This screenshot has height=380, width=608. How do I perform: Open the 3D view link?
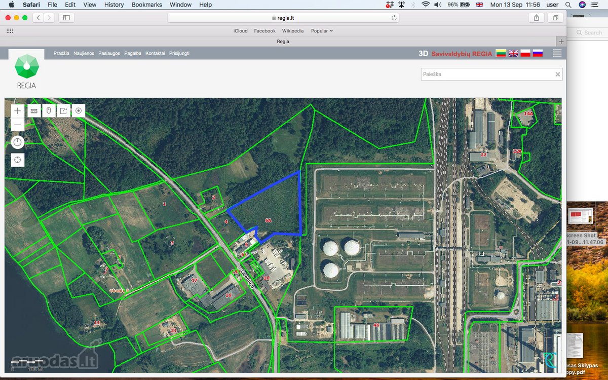[x=423, y=53]
